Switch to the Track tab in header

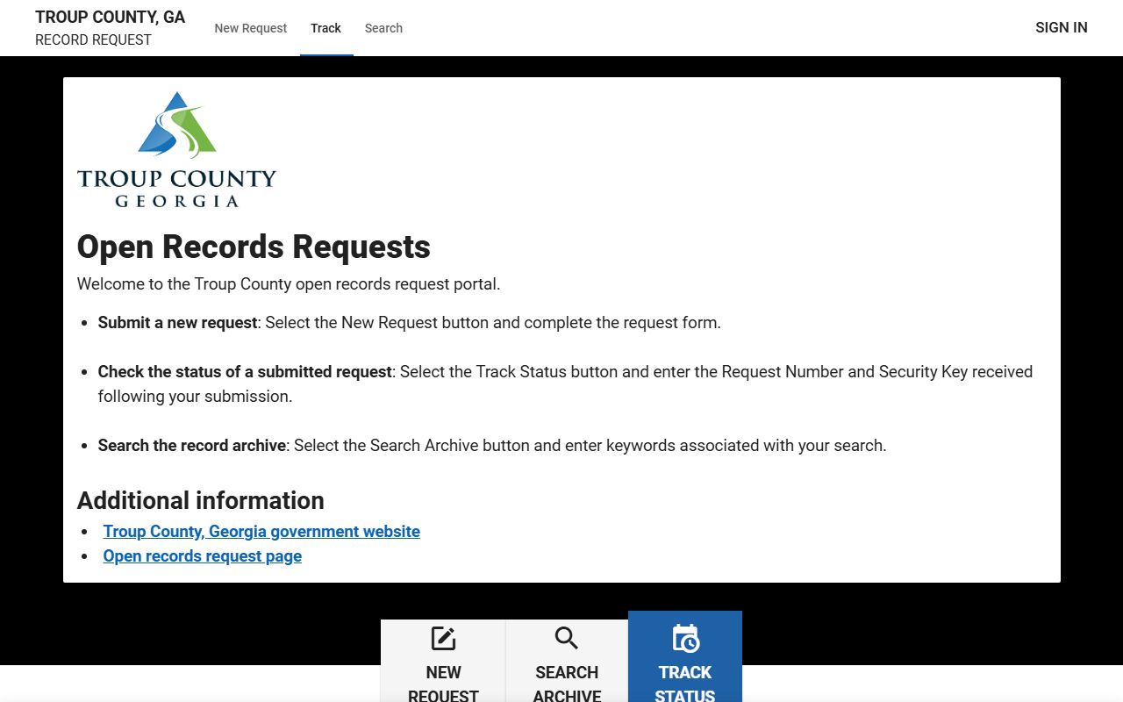[x=325, y=28]
